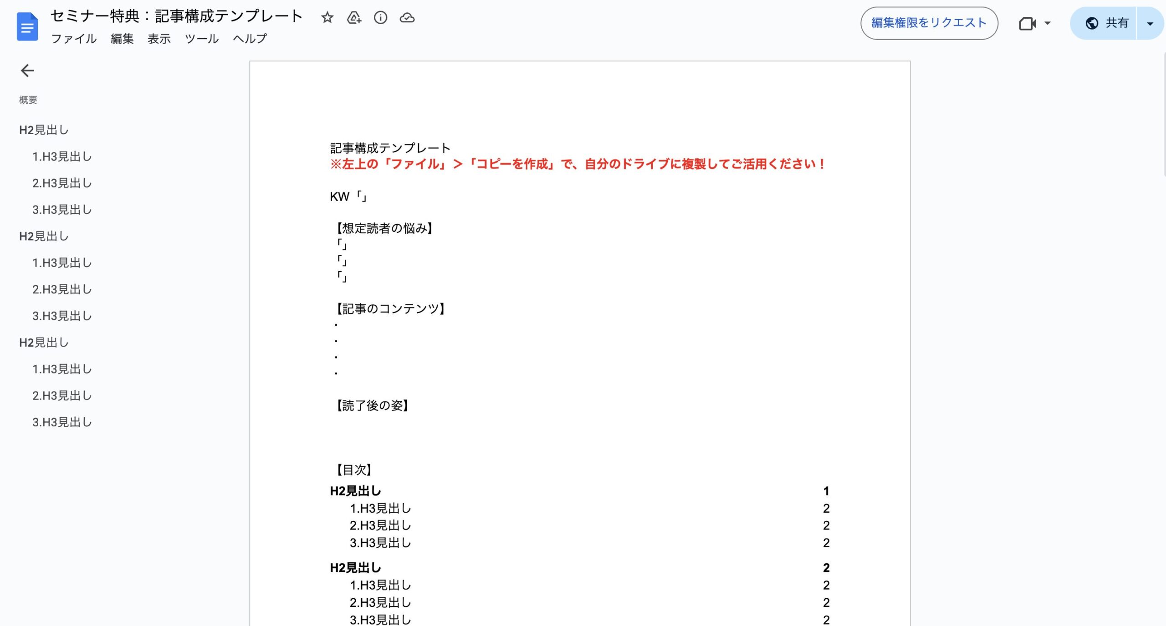Check the cloud save status icon
This screenshot has height=626, width=1166.
407,18
